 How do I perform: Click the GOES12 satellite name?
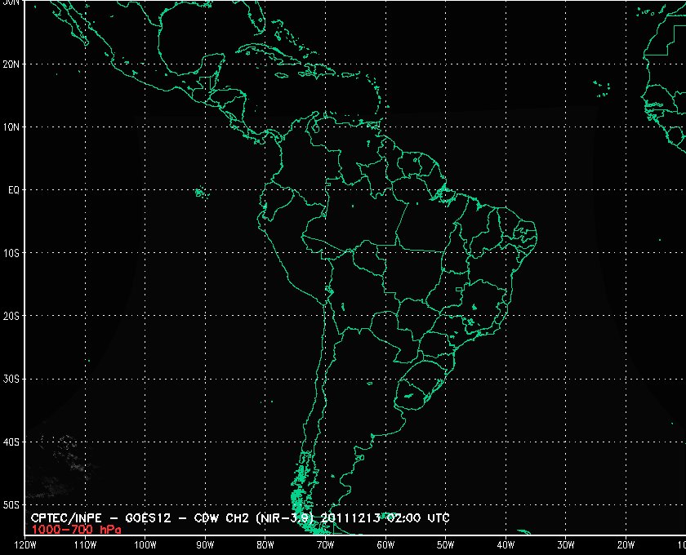pos(148,519)
